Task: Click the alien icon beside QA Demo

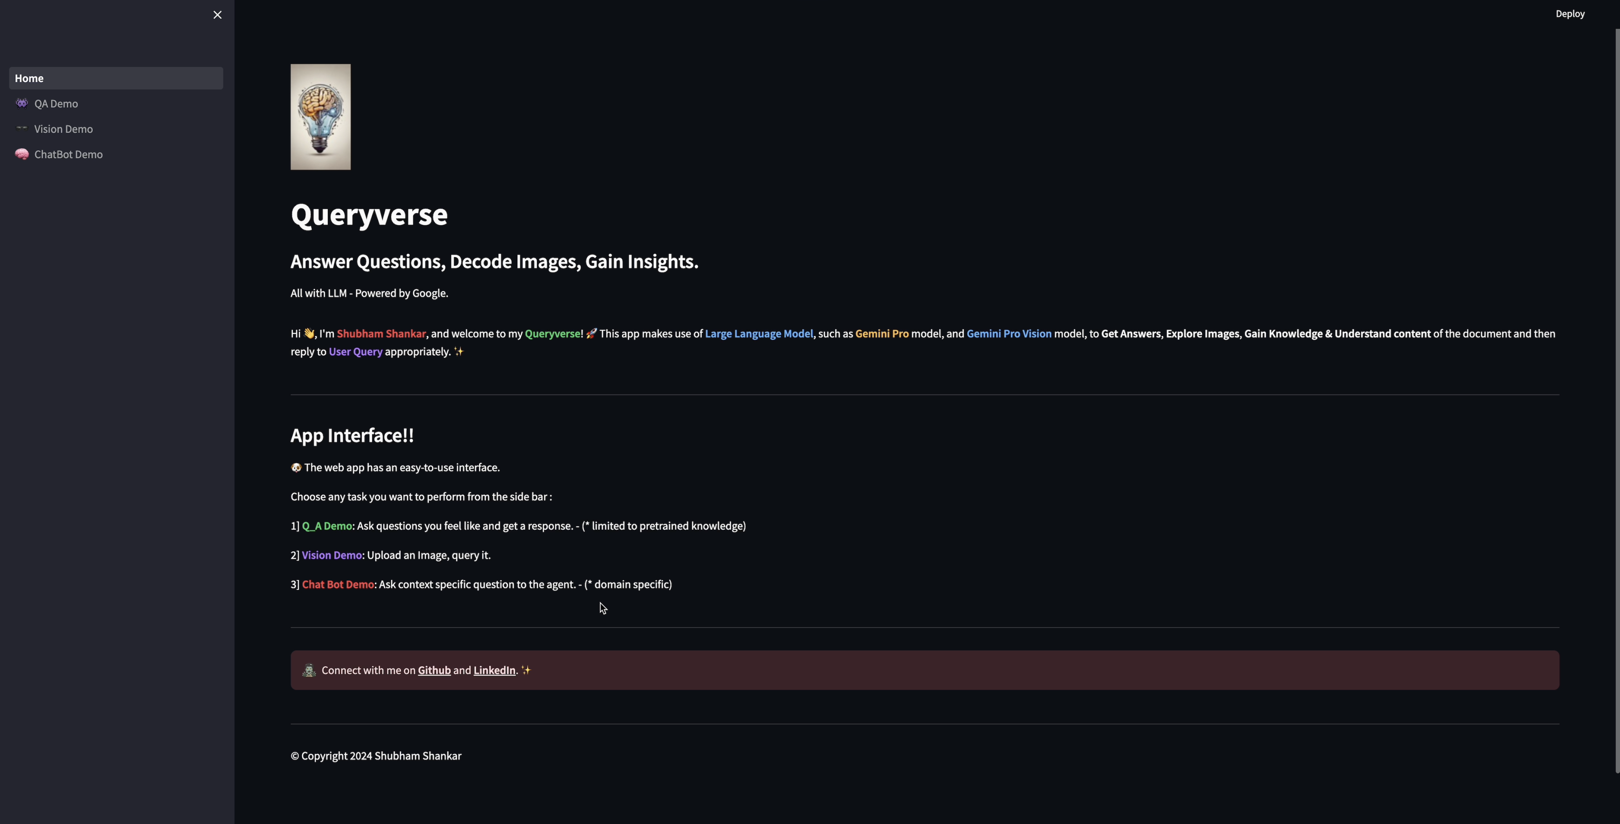Action: (22, 103)
